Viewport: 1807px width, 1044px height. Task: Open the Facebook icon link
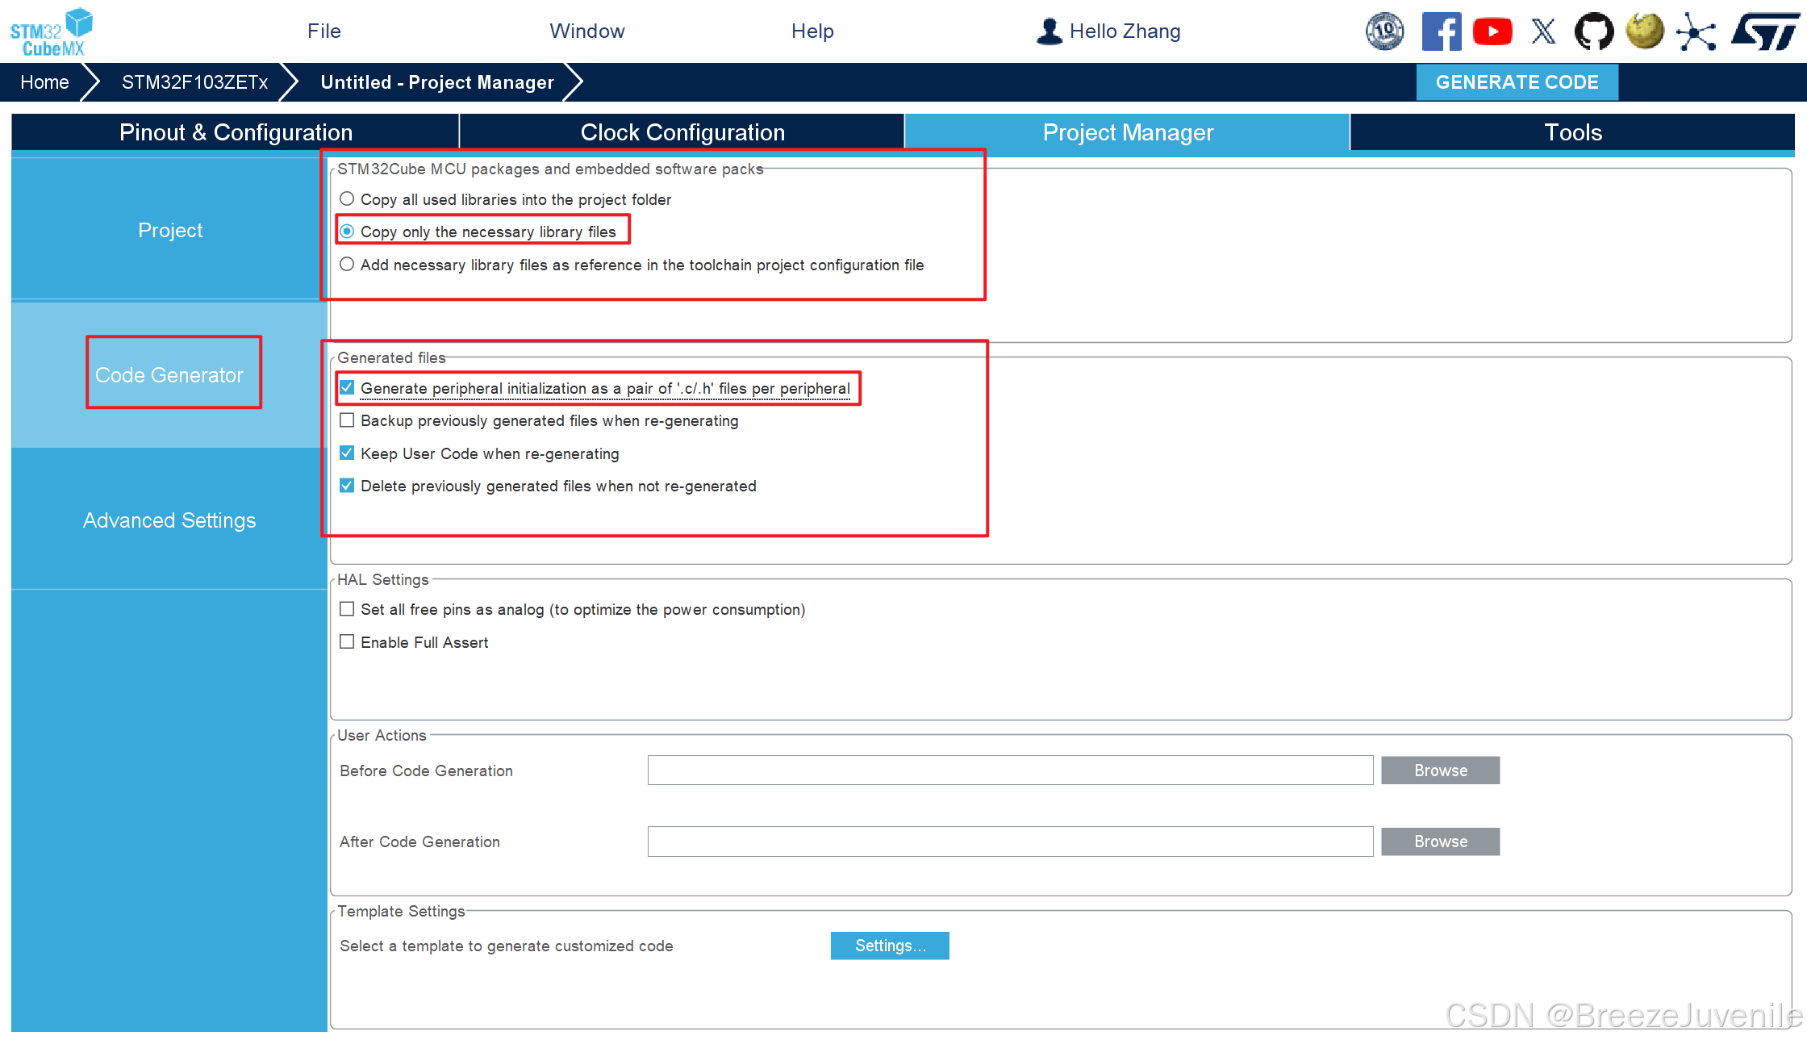[x=1441, y=32]
